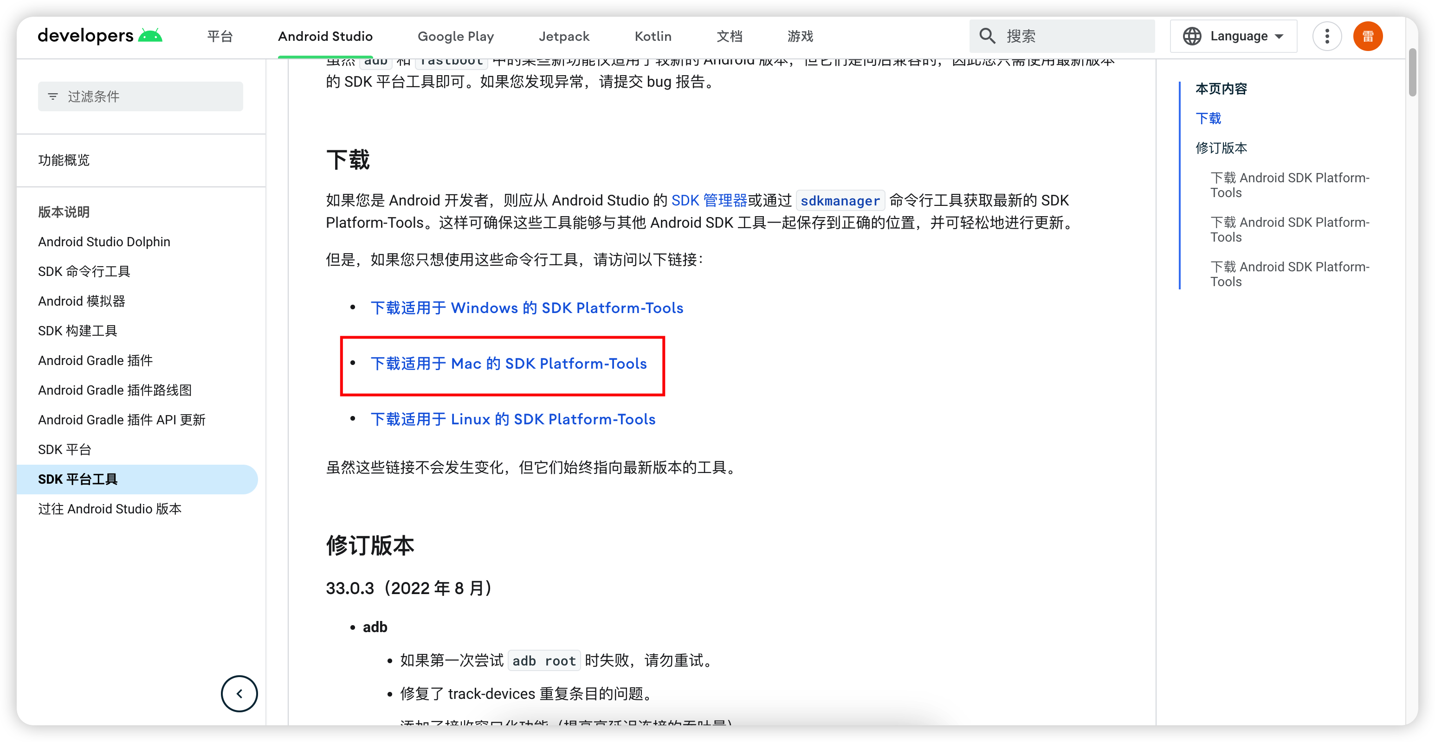The width and height of the screenshot is (1435, 742).
Task: Jump to 修订版本 in page contents
Action: (1221, 148)
